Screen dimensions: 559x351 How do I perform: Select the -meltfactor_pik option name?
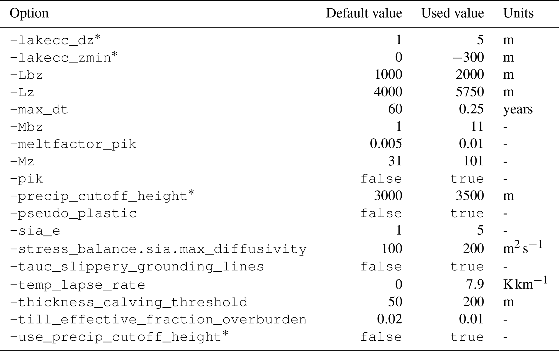tap(73, 144)
